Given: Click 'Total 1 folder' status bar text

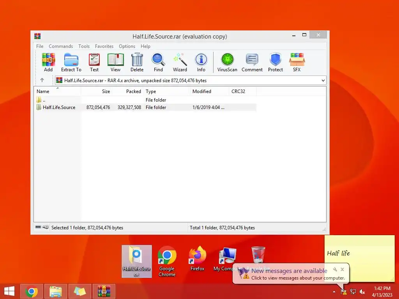Looking at the screenshot, I should point(222,227).
